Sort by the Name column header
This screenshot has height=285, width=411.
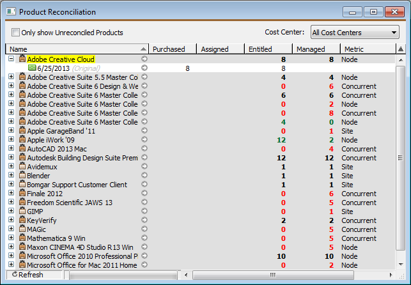click(77, 49)
